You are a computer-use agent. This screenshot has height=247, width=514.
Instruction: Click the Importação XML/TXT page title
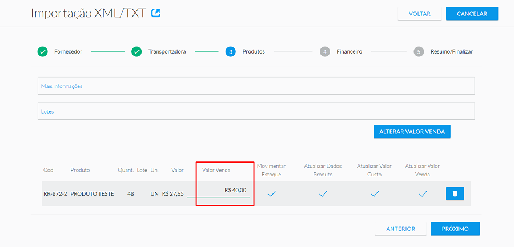click(89, 13)
